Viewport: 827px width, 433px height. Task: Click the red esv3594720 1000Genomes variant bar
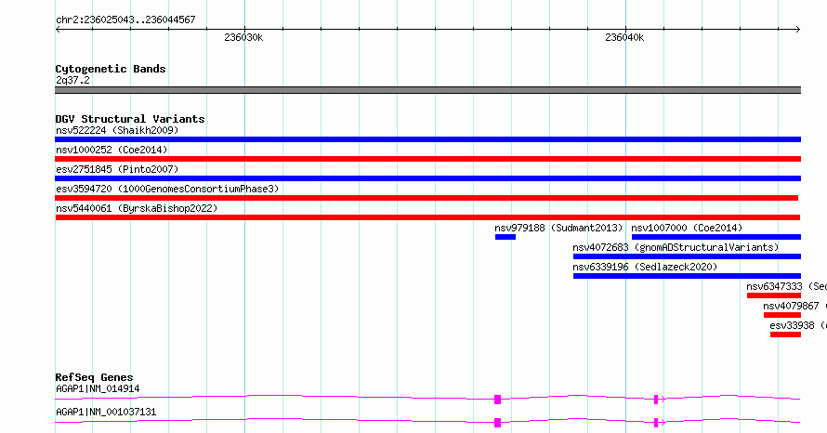coord(427,198)
